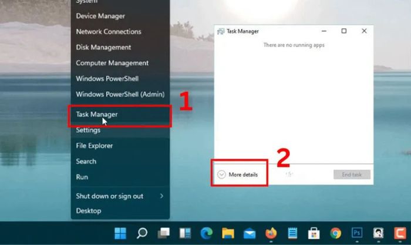Viewport: 411px width, 245px height.
Task: Minimize the Task Manager window
Action: pos(324,31)
